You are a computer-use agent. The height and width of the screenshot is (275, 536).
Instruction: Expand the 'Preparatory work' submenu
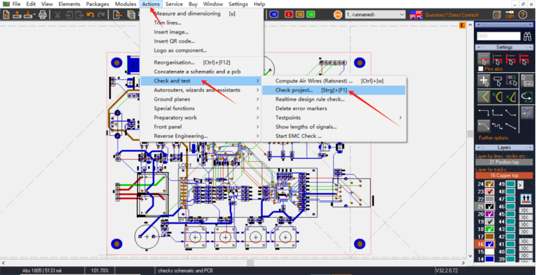pyautogui.click(x=201, y=118)
